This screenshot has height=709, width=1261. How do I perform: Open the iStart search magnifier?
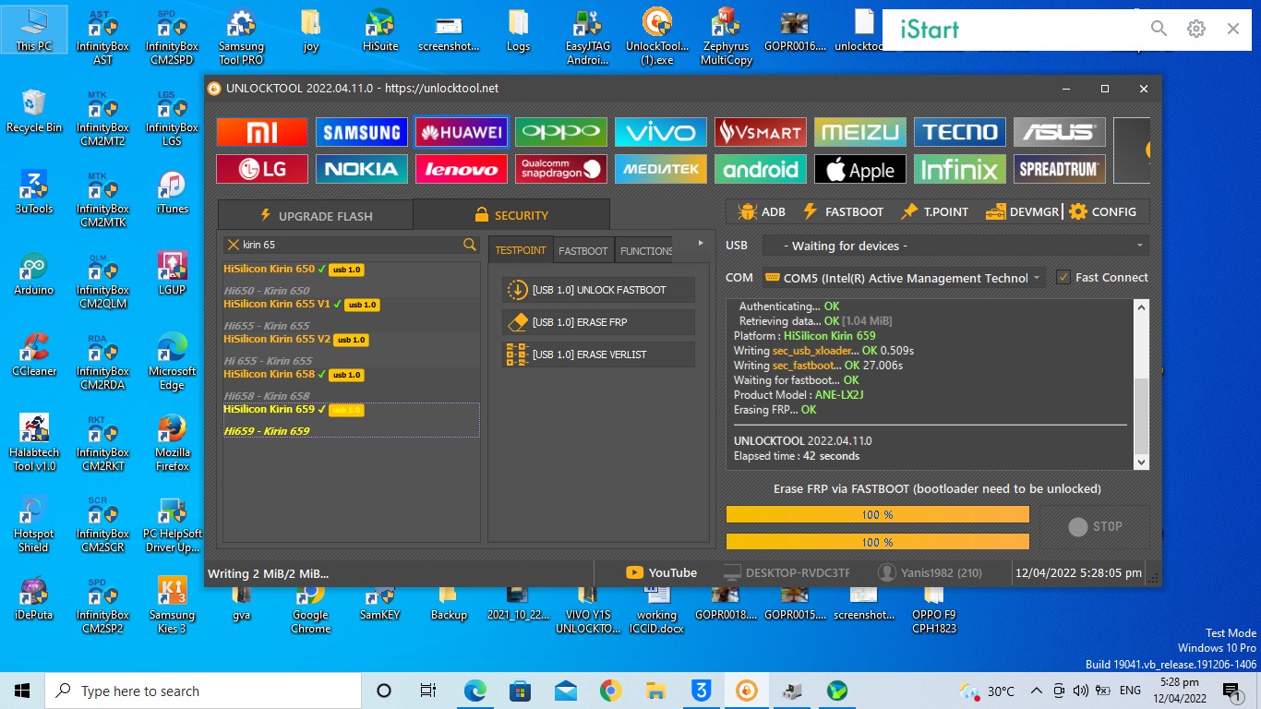tap(1159, 29)
